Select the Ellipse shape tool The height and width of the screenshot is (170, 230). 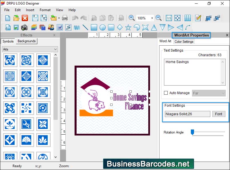click(102, 27)
